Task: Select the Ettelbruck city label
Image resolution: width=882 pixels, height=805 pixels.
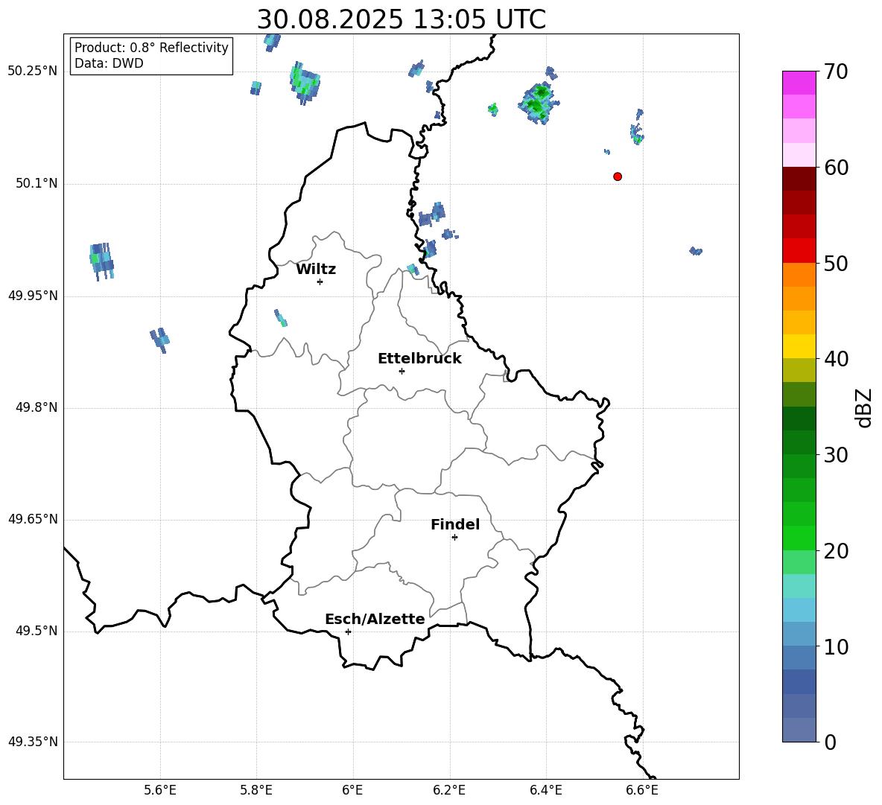Action: coord(419,359)
